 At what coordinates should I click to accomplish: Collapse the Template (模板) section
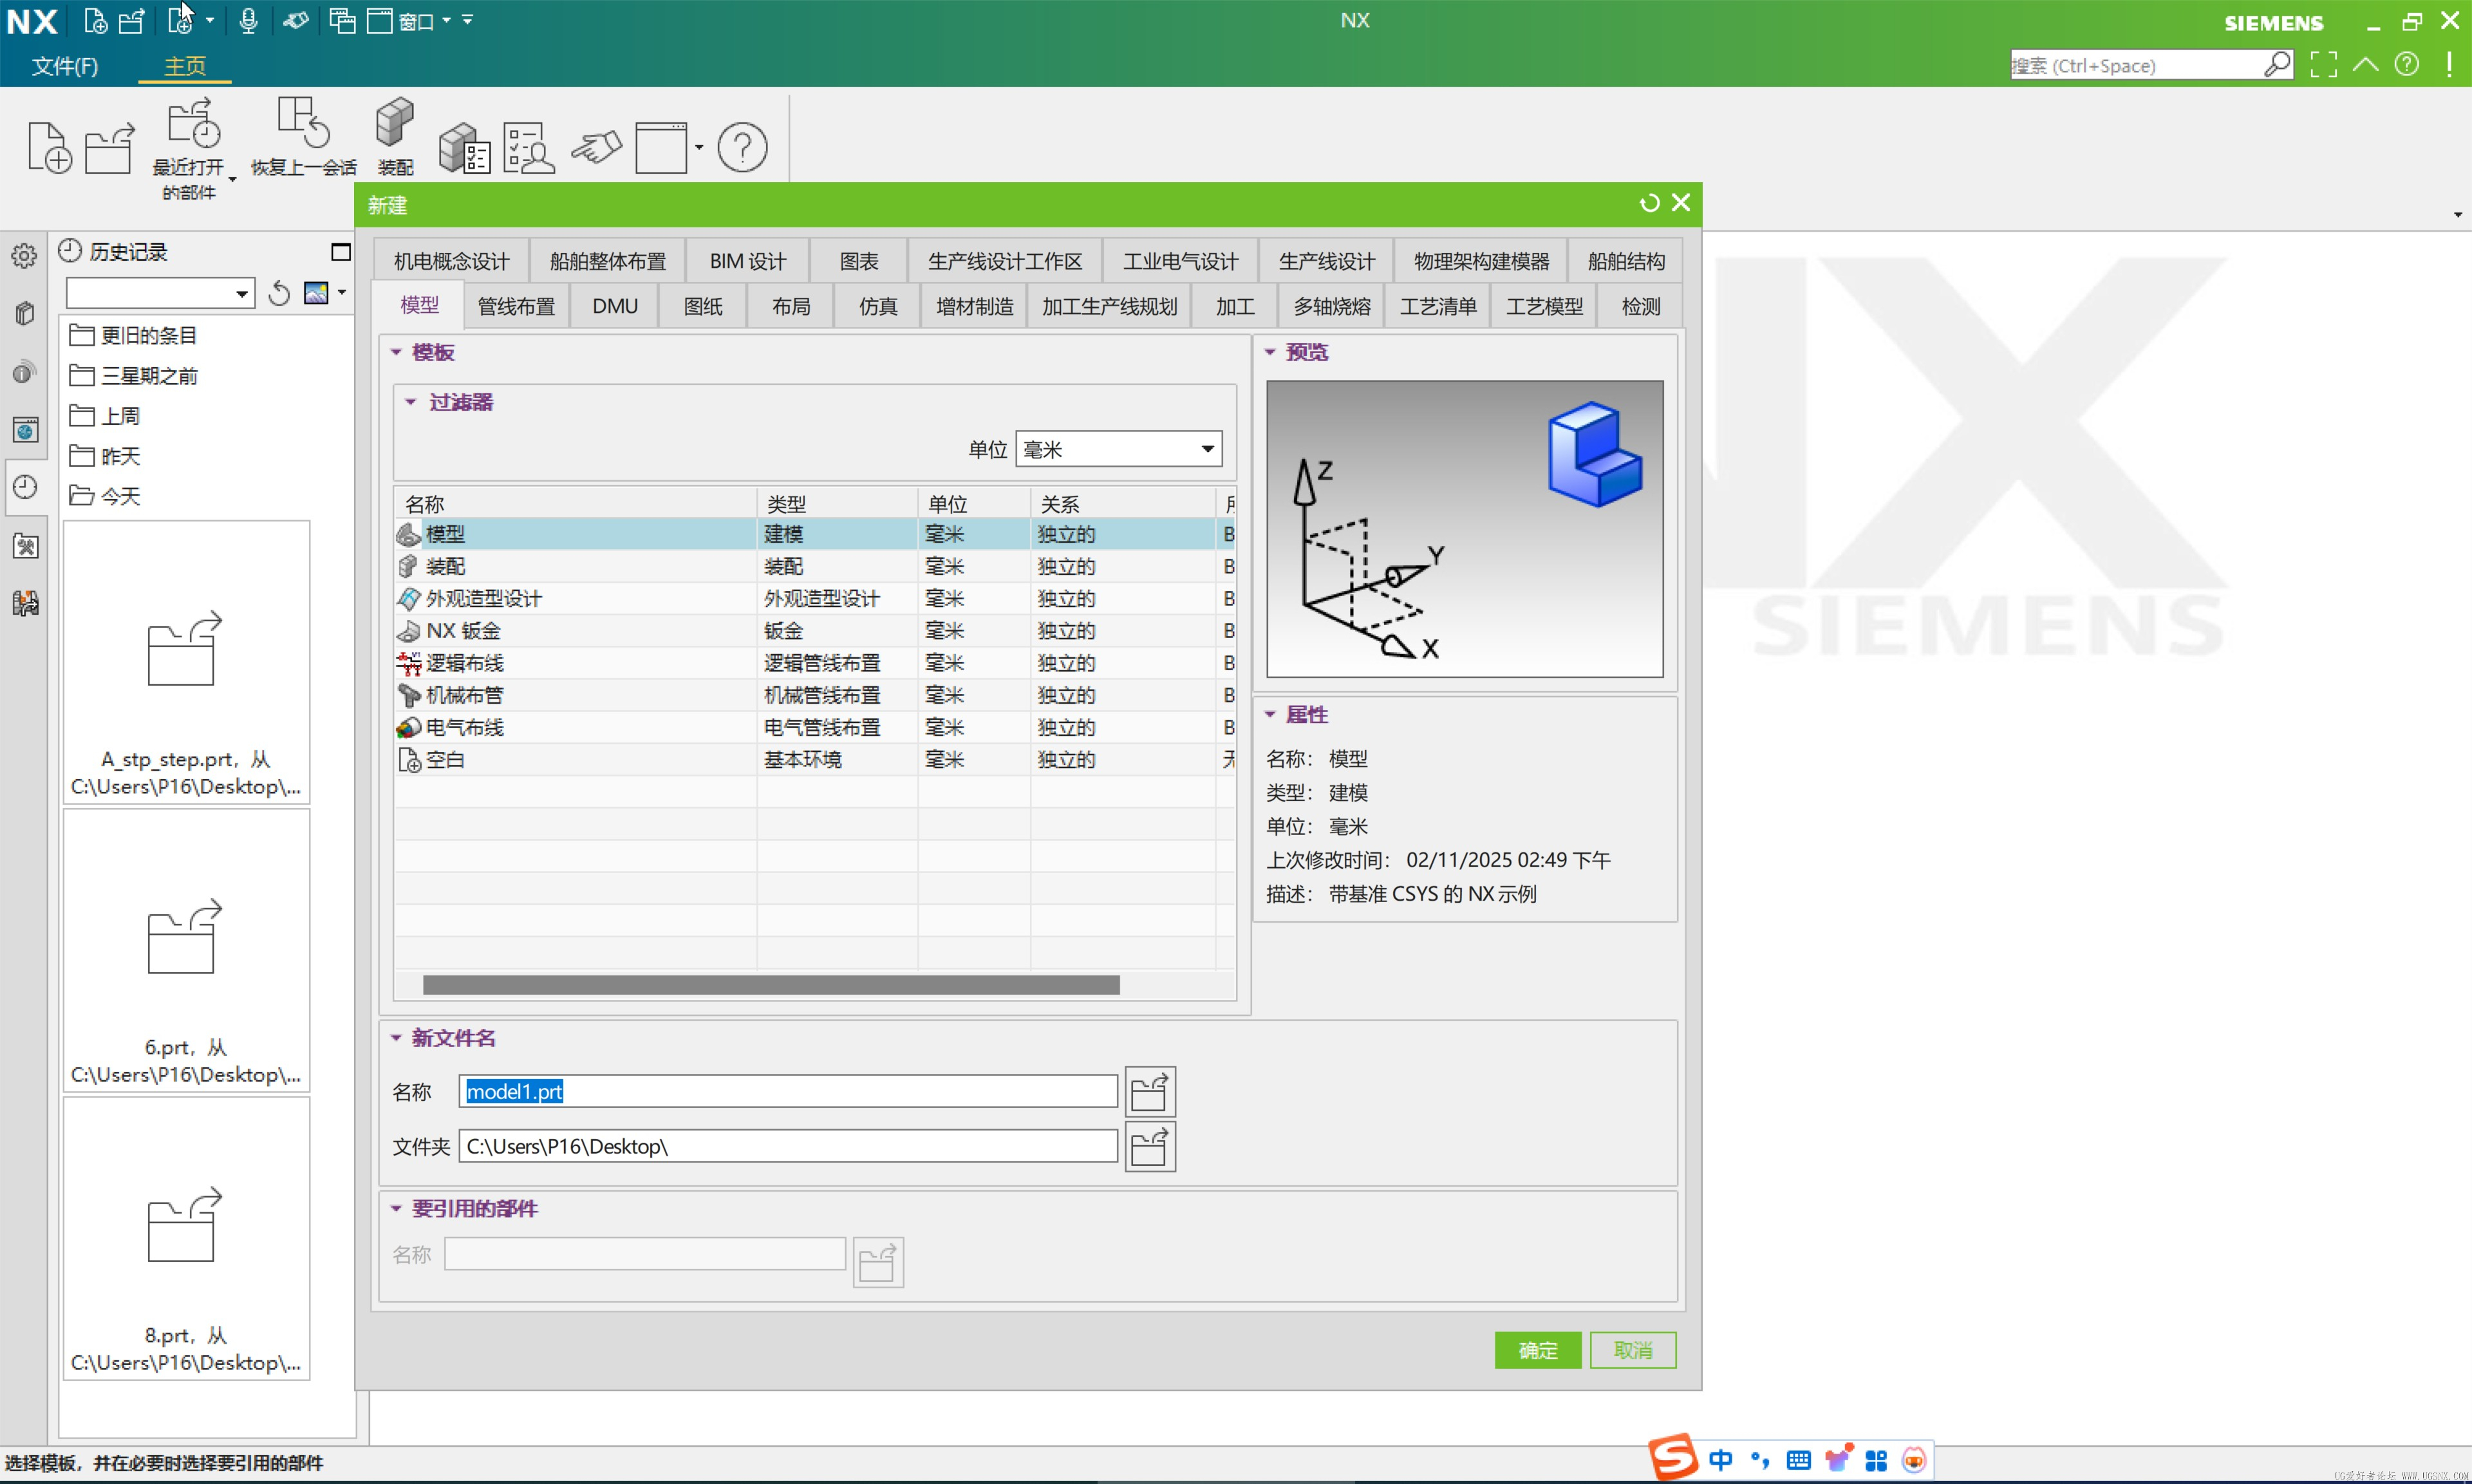click(x=396, y=352)
